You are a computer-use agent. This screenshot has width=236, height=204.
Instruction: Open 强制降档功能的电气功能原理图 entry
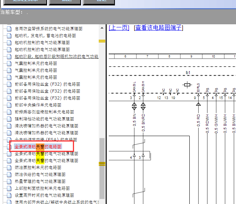pos(44,119)
